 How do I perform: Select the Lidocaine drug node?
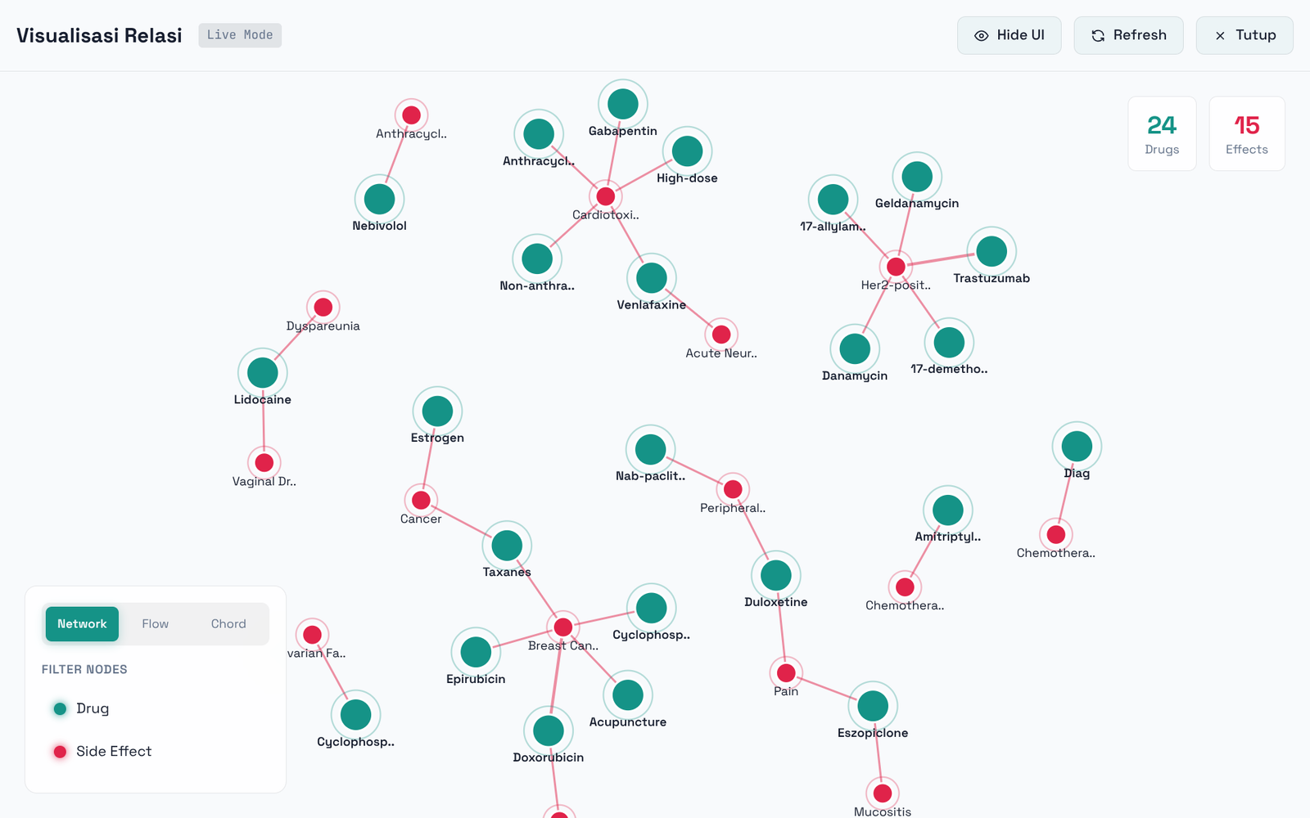pyautogui.click(x=263, y=372)
